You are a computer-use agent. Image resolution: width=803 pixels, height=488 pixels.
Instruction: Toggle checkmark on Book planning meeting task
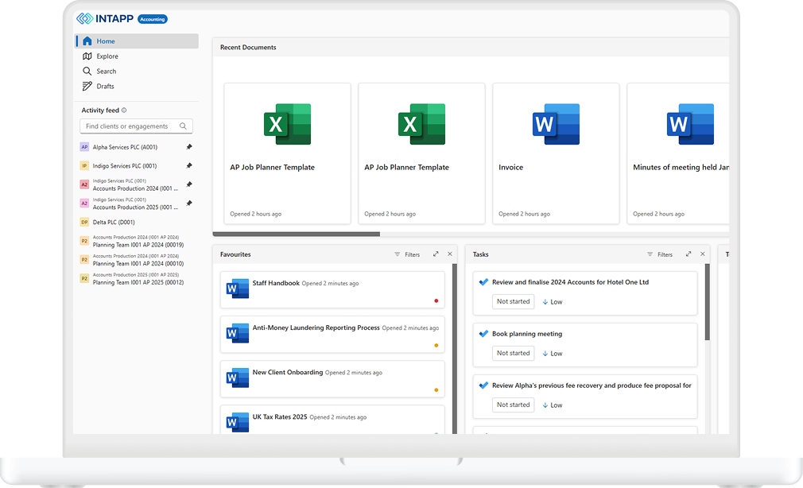483,334
